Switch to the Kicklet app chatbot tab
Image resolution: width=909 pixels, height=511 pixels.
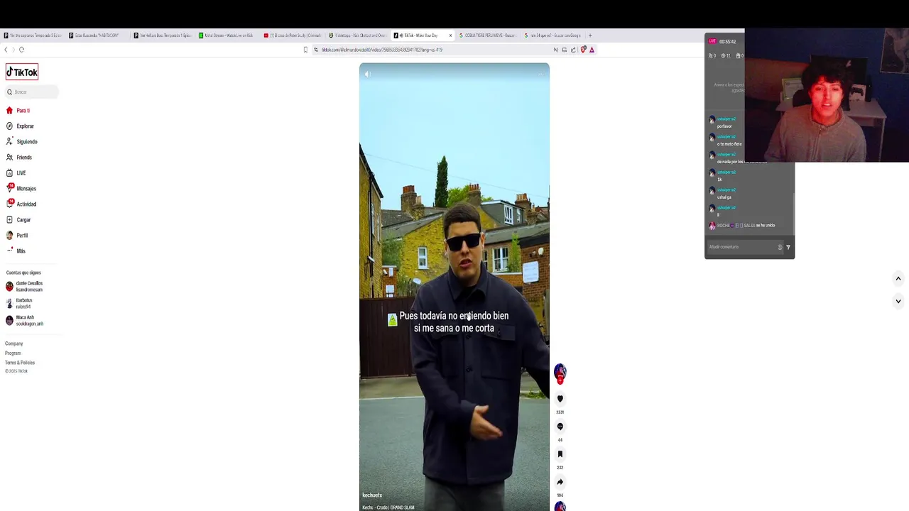[358, 35]
